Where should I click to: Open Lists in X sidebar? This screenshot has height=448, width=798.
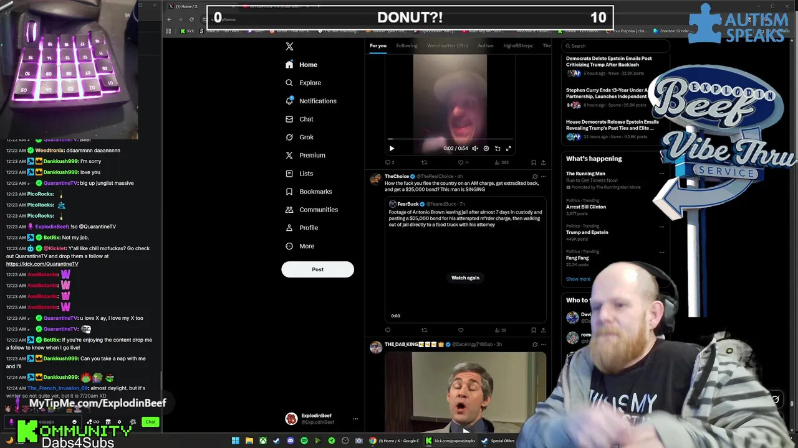point(299,174)
